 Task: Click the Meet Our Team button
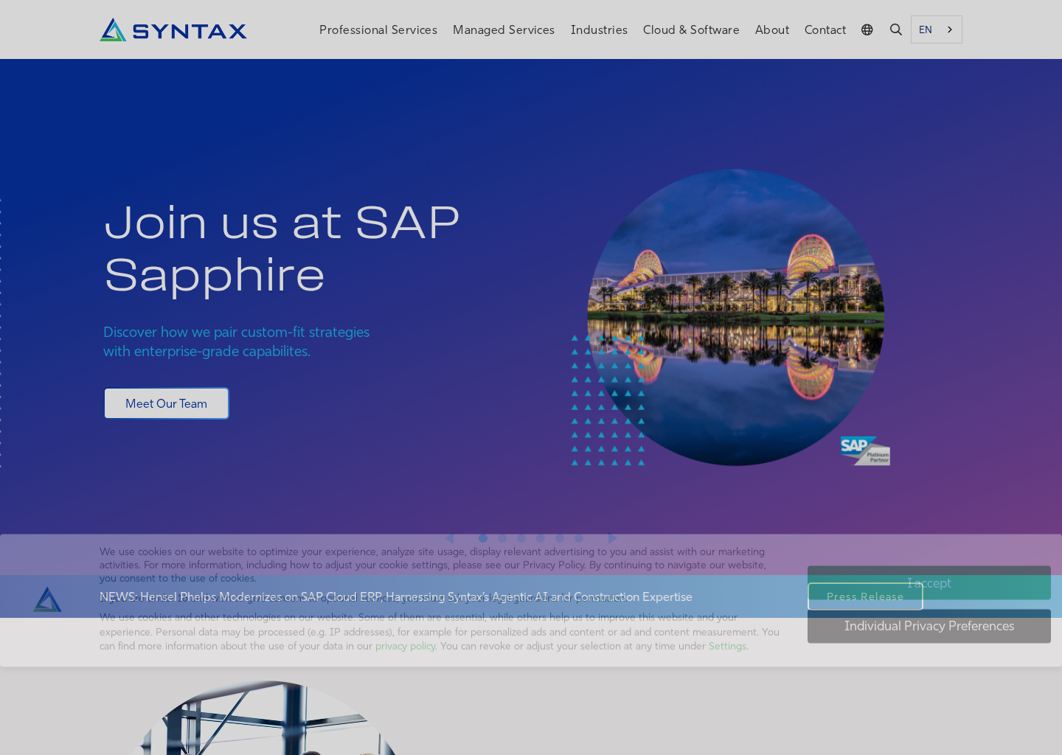click(167, 403)
